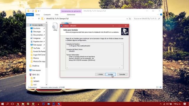Refresh the current folder view
Screen dimensions: 189x106
pyautogui.click(x=130, y=19)
